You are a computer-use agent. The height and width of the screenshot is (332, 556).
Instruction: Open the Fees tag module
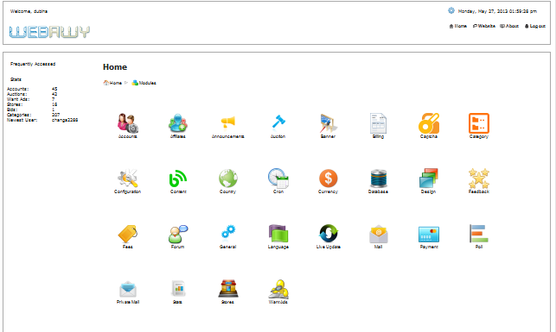tap(128, 236)
